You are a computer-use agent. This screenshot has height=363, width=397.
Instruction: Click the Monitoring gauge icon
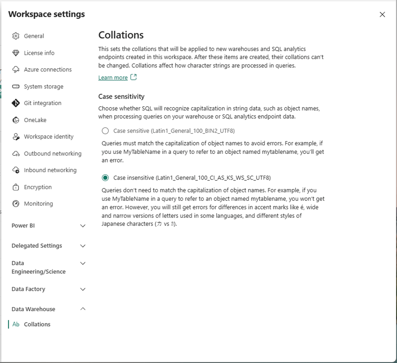click(x=16, y=204)
